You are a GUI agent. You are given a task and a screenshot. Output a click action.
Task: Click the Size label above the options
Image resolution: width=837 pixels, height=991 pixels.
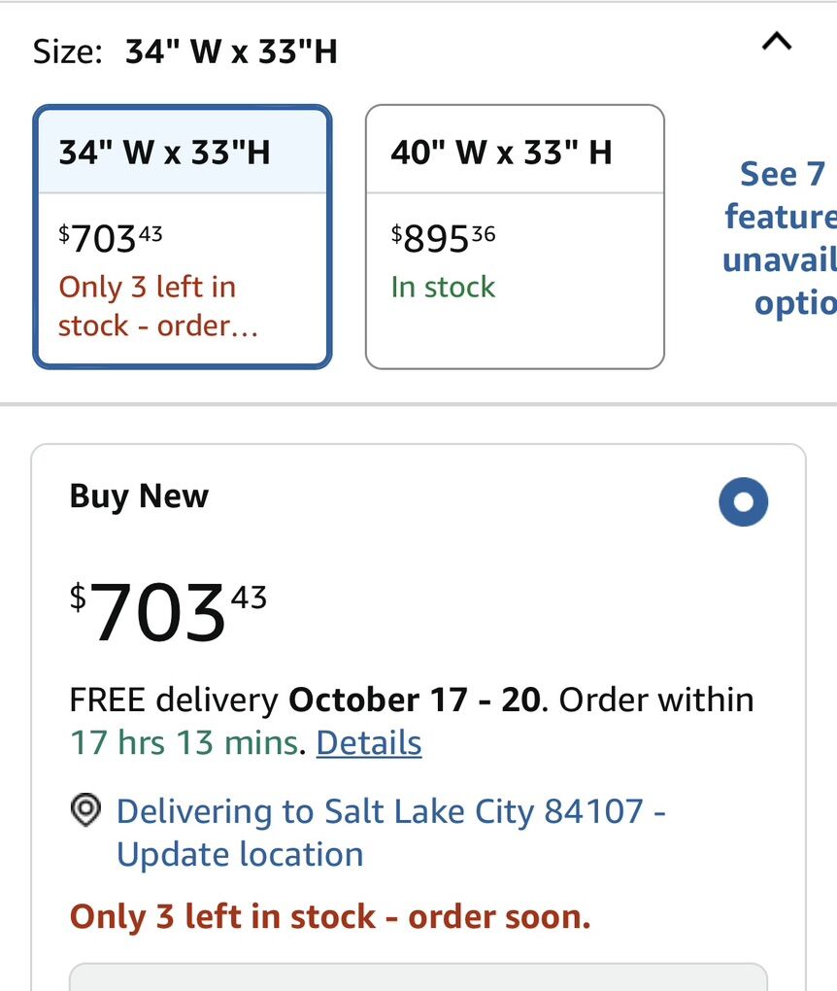[67, 51]
